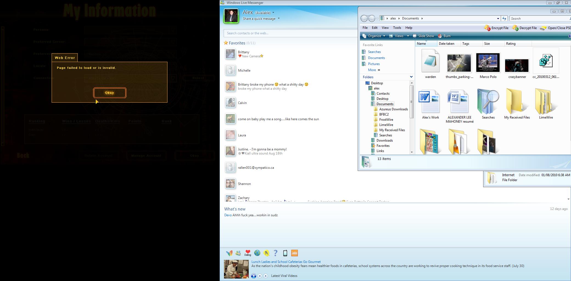Expand the Organize dropdown menu
The height and width of the screenshot is (281, 571).
click(x=374, y=36)
